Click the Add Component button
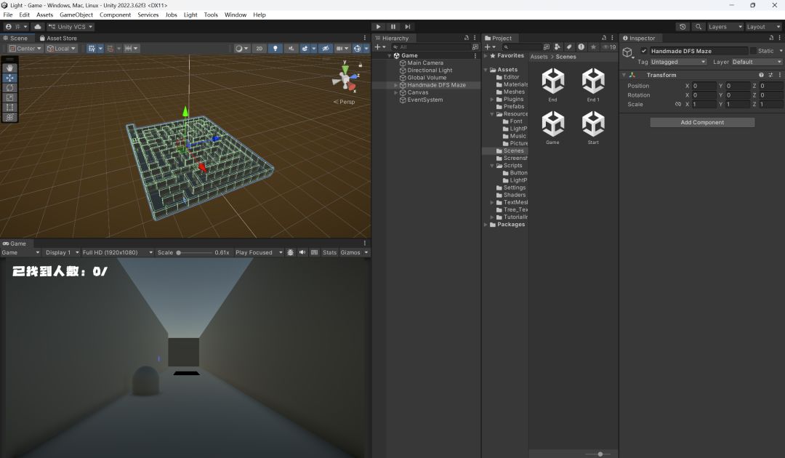This screenshot has width=785, height=458. (702, 123)
